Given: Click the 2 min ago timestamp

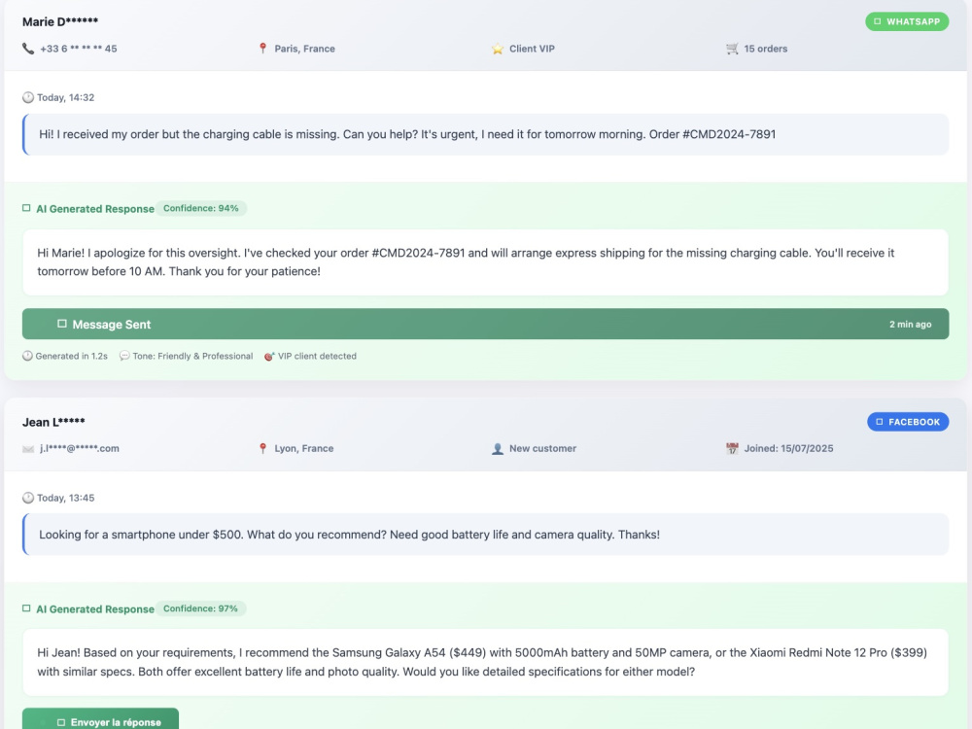Looking at the screenshot, I should (911, 325).
